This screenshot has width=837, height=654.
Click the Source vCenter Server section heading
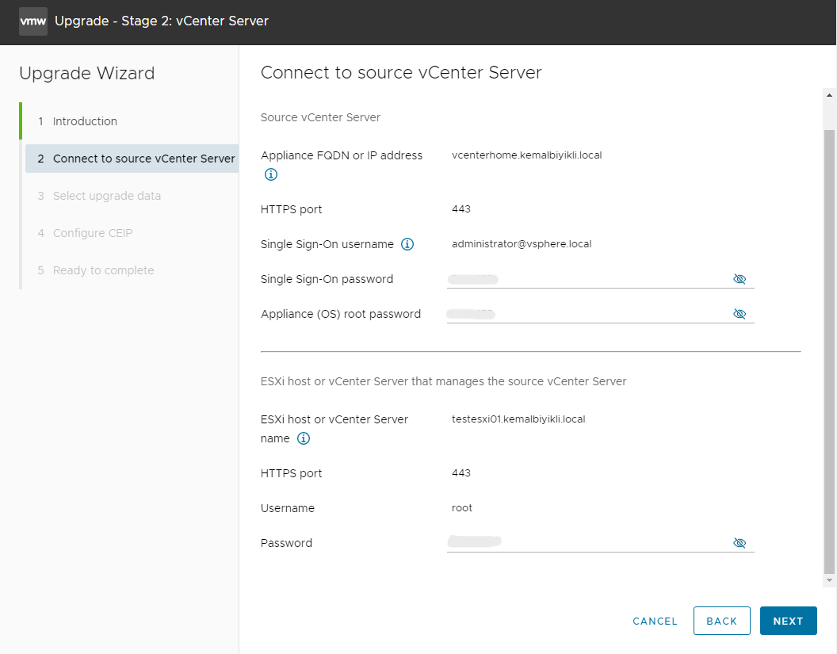click(x=320, y=117)
